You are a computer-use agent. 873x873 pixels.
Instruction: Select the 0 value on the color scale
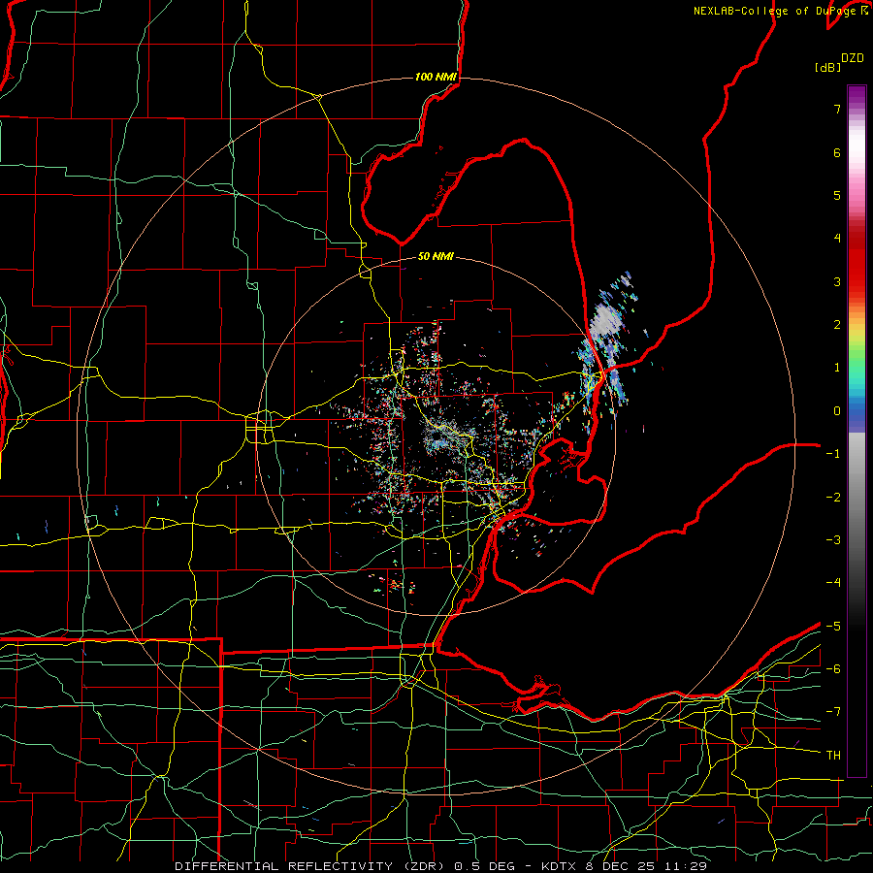coord(837,411)
